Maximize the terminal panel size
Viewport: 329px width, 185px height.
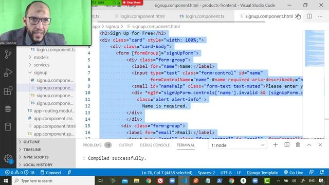pyautogui.click(x=309, y=145)
